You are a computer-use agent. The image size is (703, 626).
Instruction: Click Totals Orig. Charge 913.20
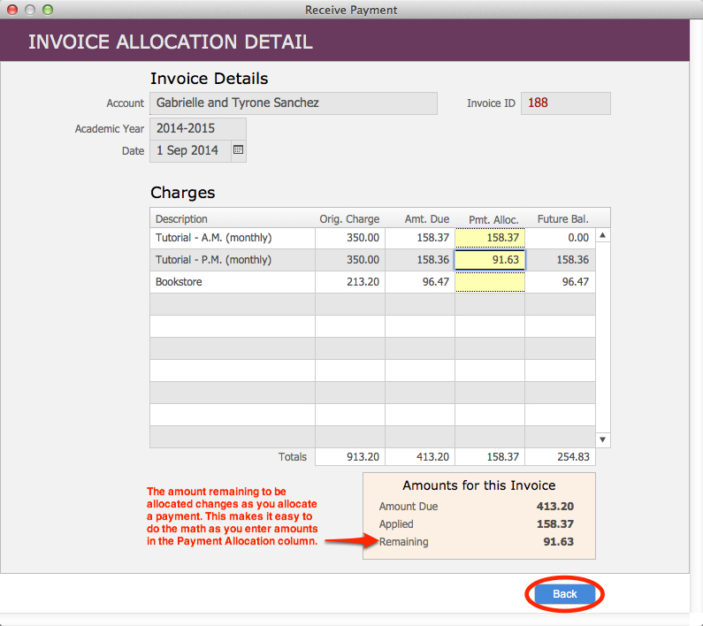363,457
